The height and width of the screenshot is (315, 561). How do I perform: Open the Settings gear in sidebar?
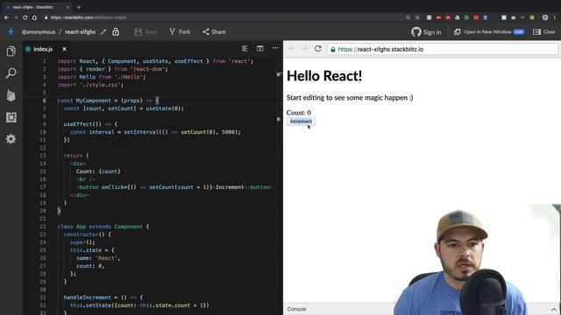pyautogui.click(x=11, y=139)
